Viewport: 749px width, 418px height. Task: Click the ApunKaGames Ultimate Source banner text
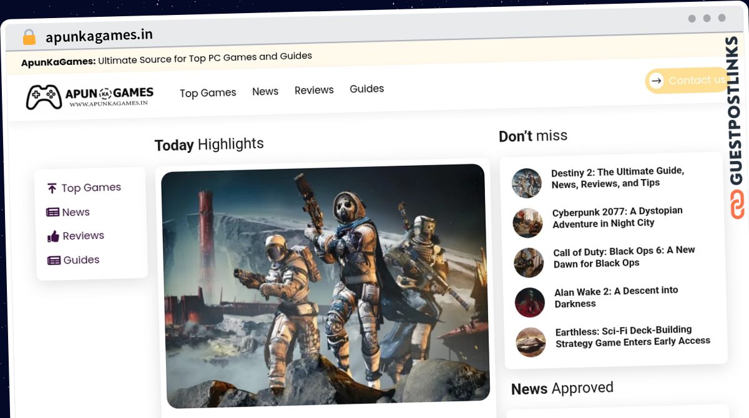[x=167, y=59]
